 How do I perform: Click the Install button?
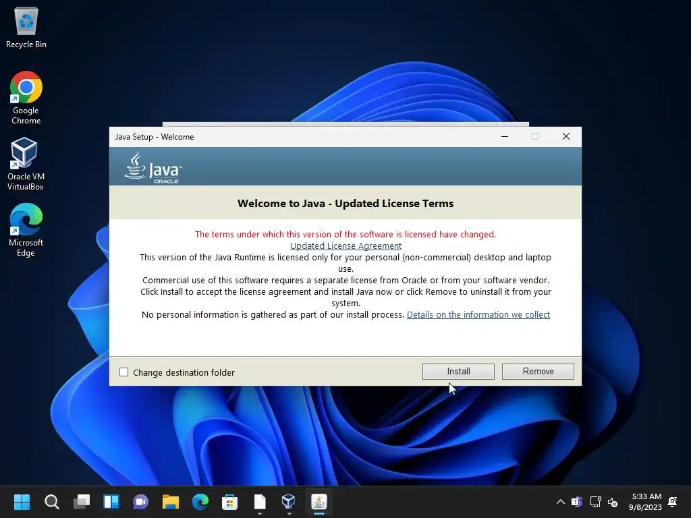click(x=458, y=372)
